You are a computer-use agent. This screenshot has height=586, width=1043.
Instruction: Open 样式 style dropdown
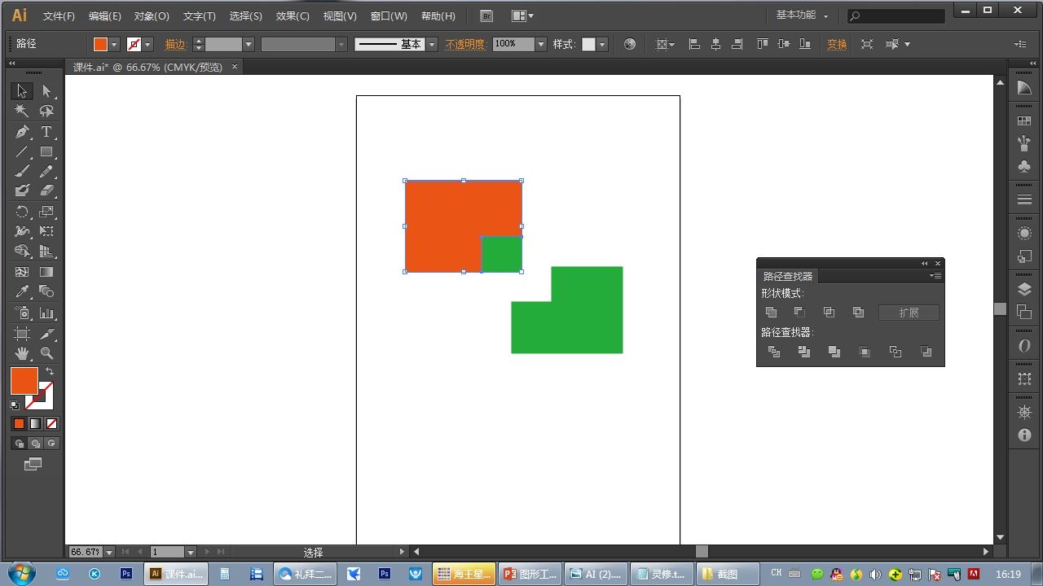602,45
